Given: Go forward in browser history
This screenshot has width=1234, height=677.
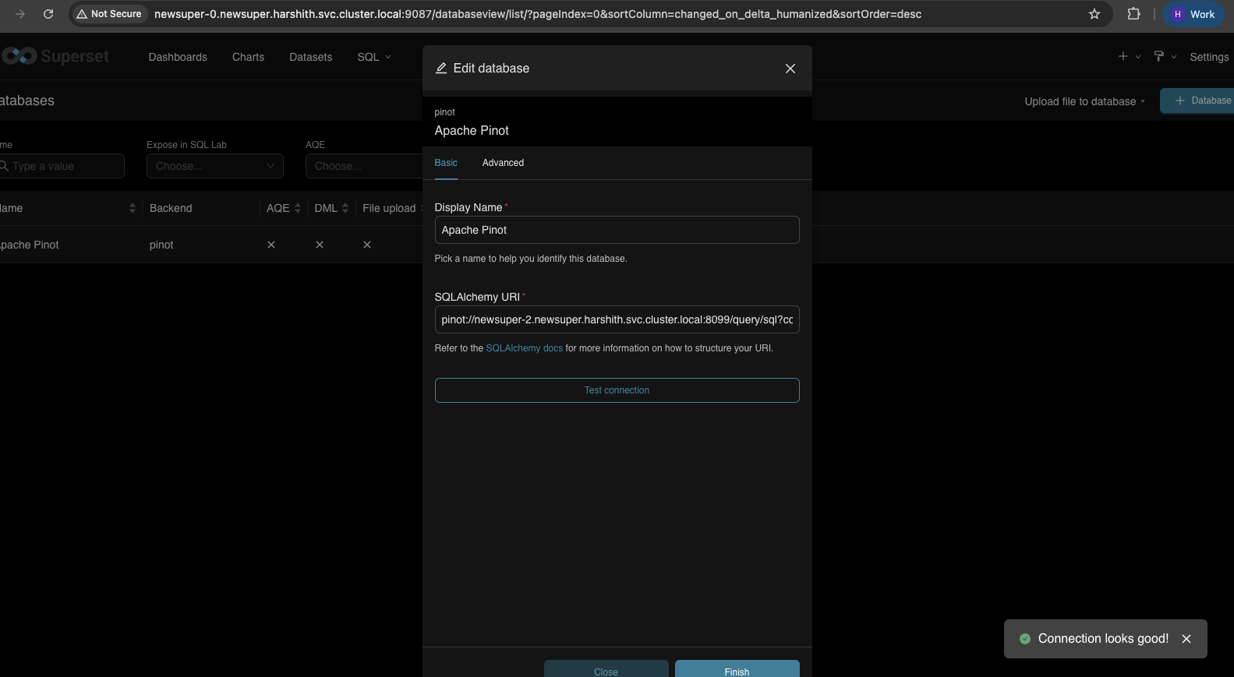Looking at the screenshot, I should point(20,14).
